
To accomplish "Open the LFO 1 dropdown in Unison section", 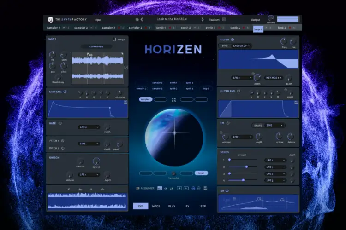I will [89, 174].
